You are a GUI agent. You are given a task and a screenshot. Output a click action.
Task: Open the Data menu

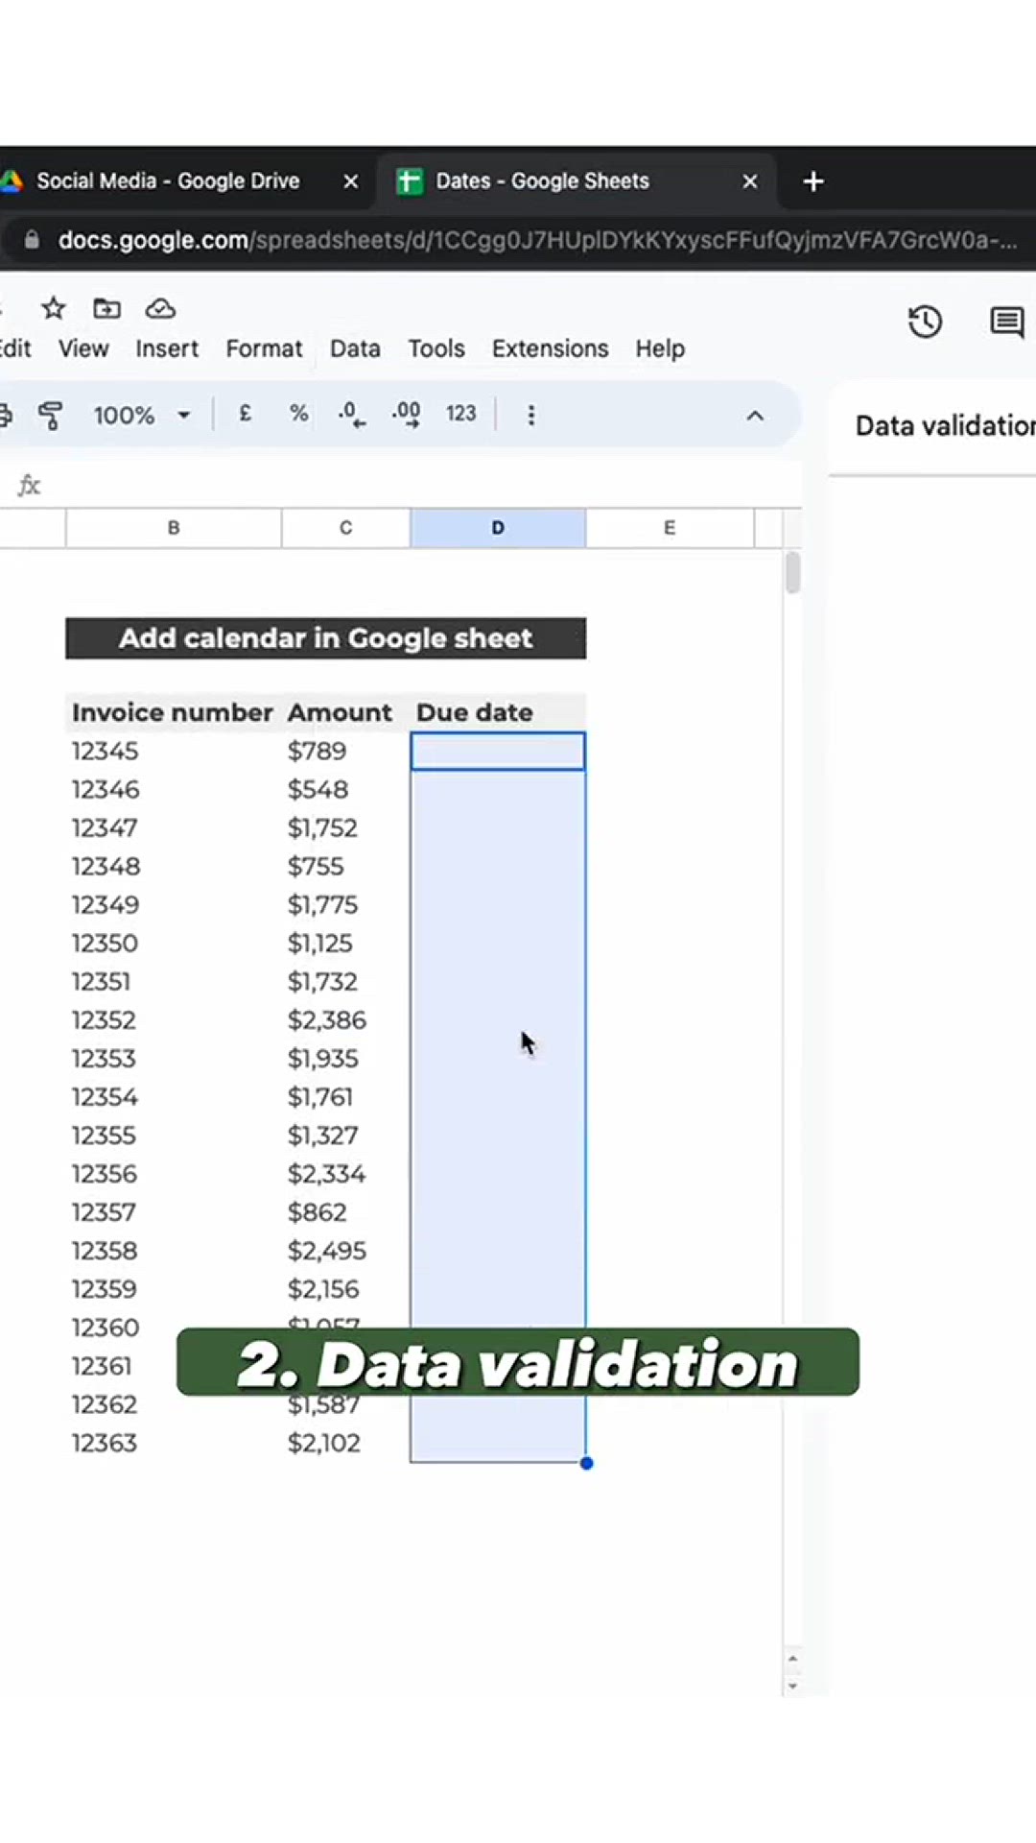355,348
